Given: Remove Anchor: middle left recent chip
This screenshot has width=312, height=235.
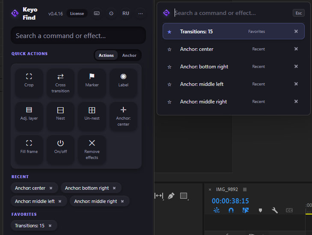Looking at the screenshot, I should tap(60, 201).
